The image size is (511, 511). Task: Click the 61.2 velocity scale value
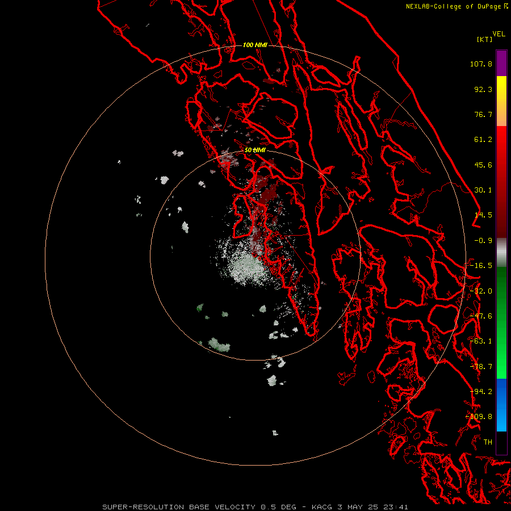pos(483,140)
